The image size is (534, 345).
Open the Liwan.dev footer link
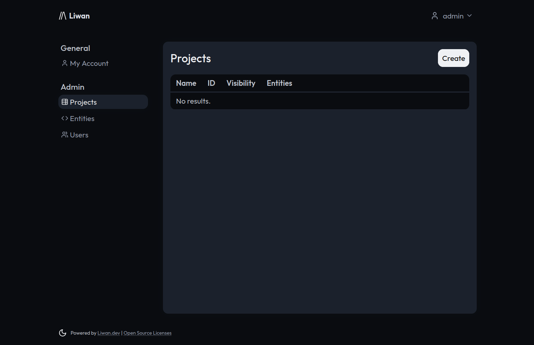pyautogui.click(x=109, y=333)
